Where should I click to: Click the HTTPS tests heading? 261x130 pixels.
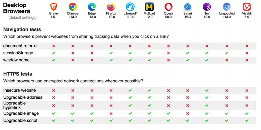pos(18,74)
